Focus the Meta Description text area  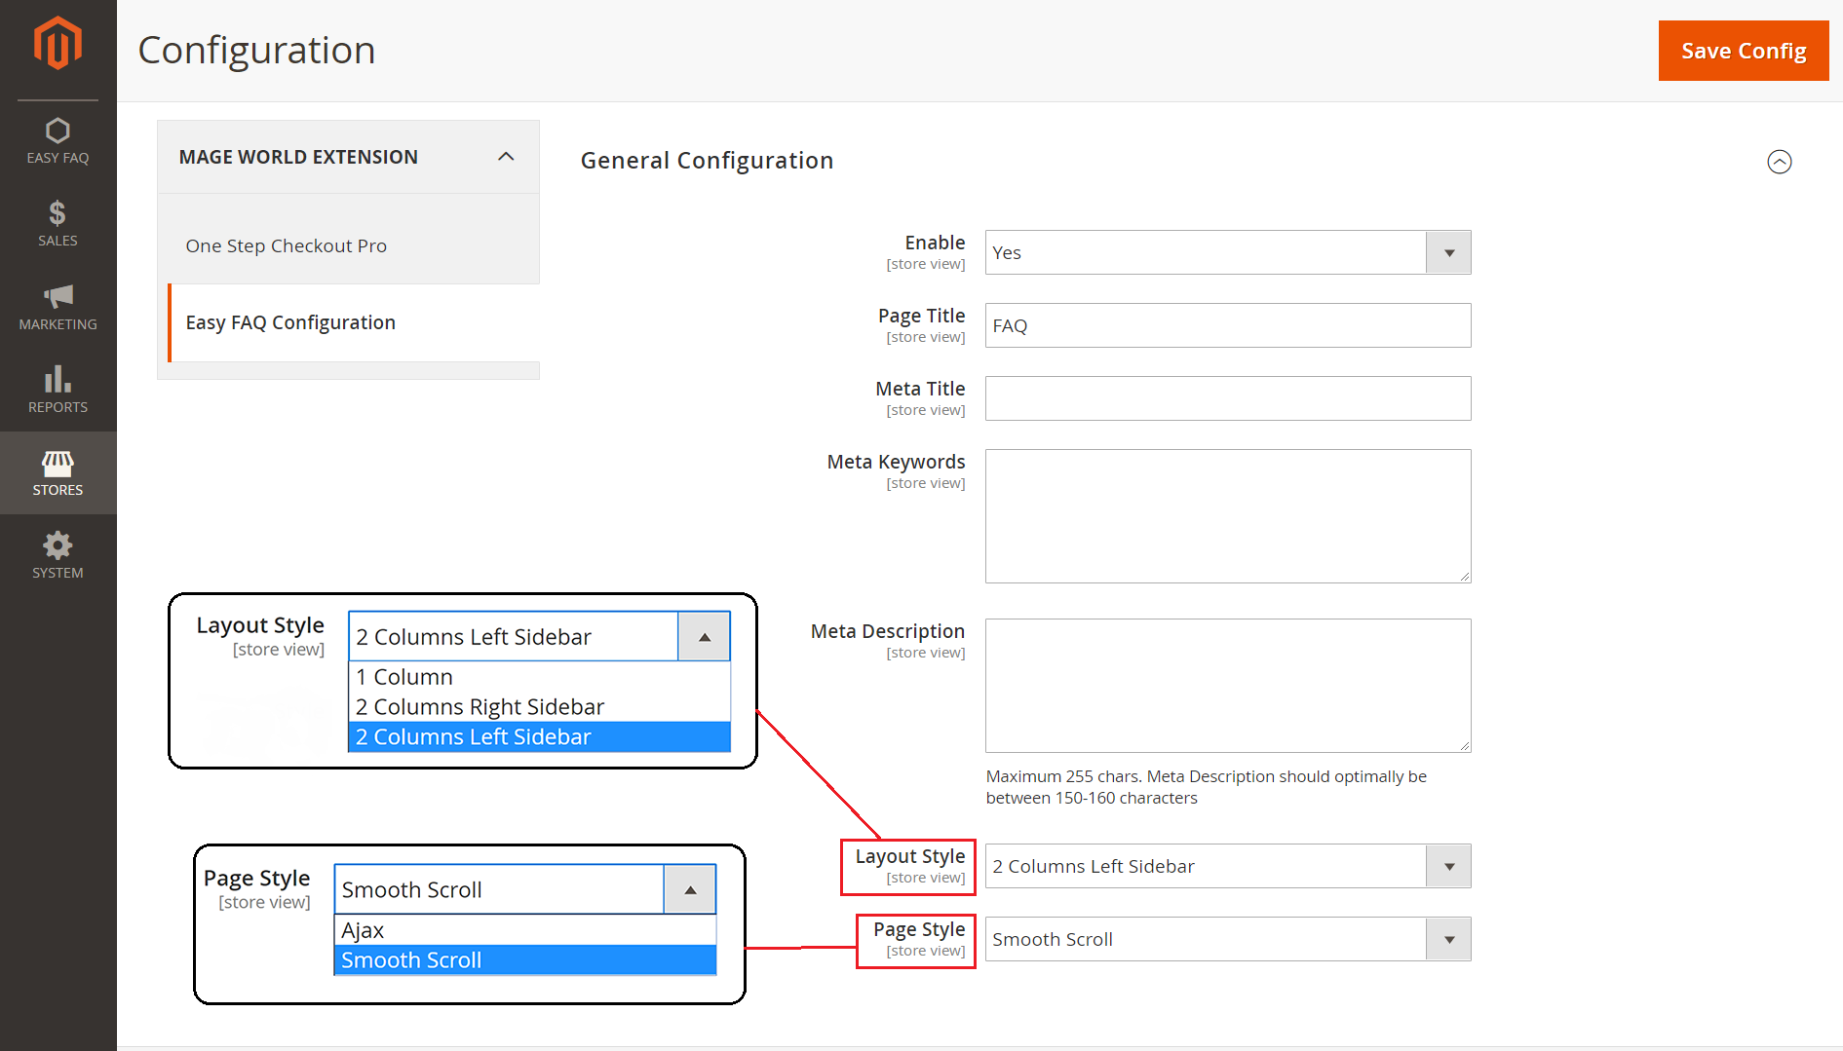[x=1228, y=686]
